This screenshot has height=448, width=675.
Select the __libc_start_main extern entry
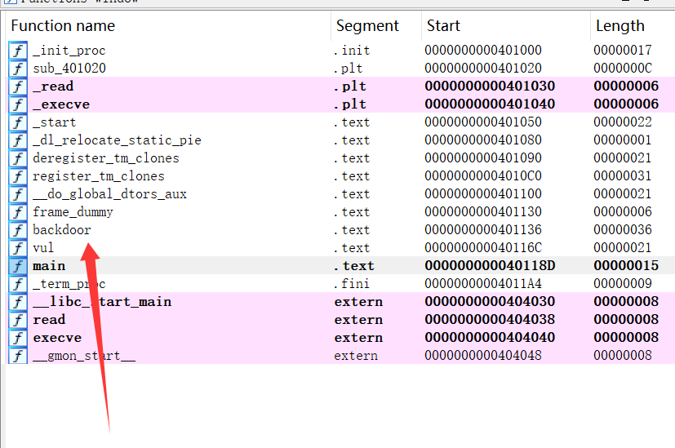(x=102, y=302)
